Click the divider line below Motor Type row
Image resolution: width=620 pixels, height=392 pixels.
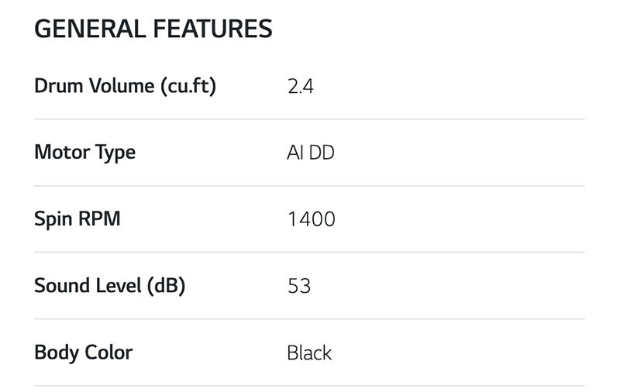[309, 186]
